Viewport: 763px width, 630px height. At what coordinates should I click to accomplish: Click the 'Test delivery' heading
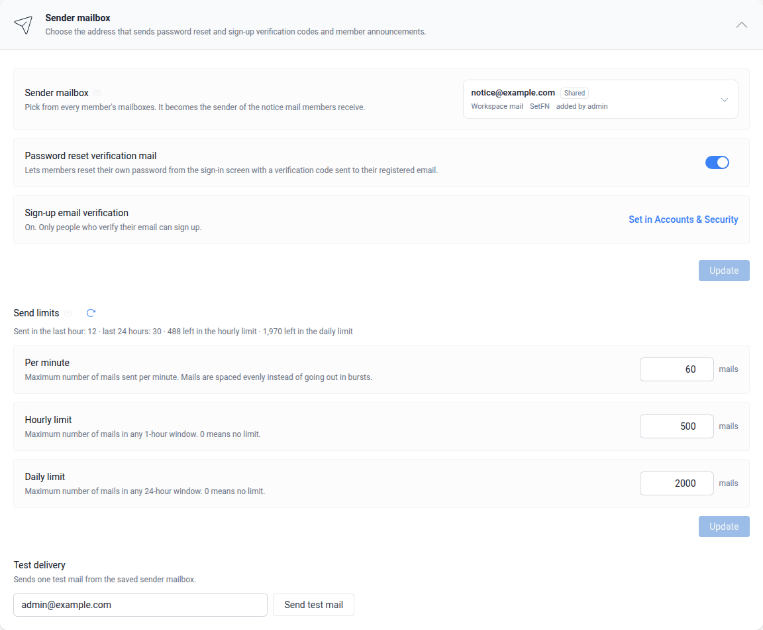click(x=40, y=565)
